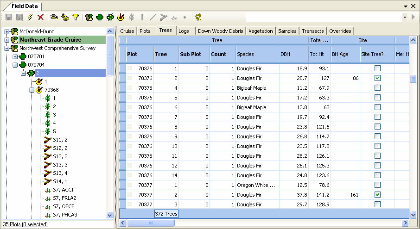
Task: Click the Save floppy disk icon
Action: click(9, 18)
